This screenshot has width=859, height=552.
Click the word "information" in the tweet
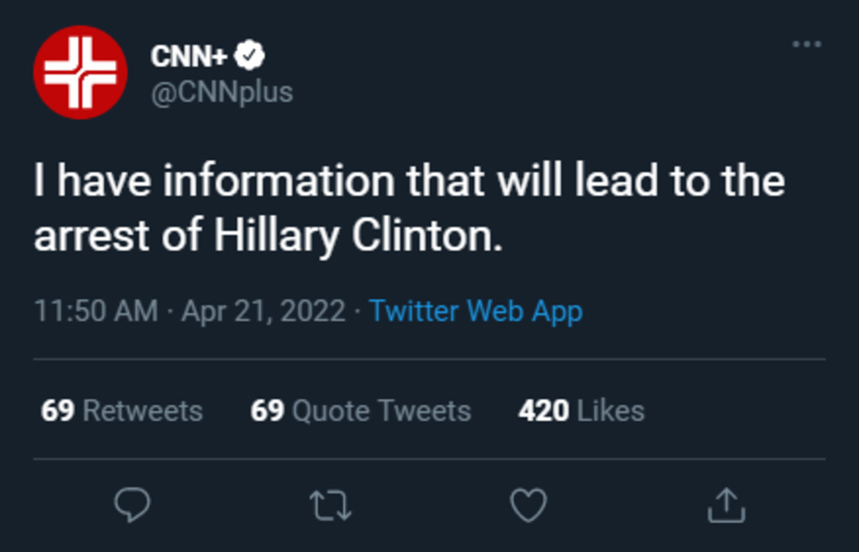click(x=278, y=182)
